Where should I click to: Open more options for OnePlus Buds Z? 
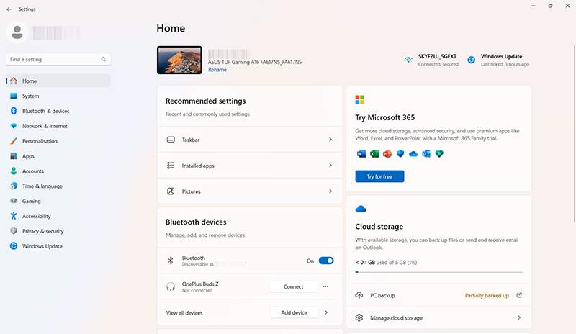click(325, 286)
